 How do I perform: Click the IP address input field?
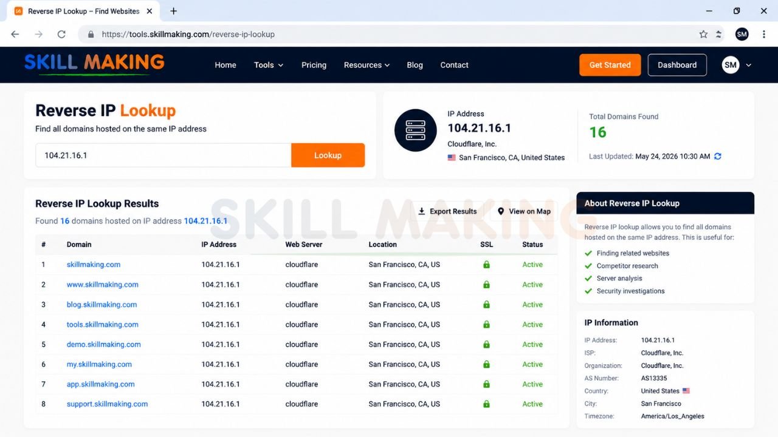coord(164,155)
